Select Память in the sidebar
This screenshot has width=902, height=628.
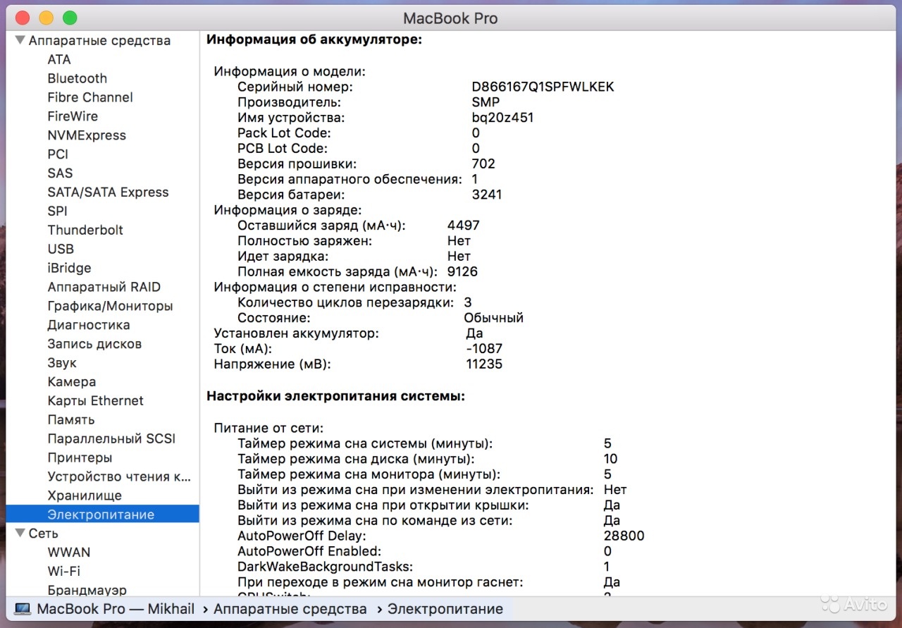tap(71, 420)
